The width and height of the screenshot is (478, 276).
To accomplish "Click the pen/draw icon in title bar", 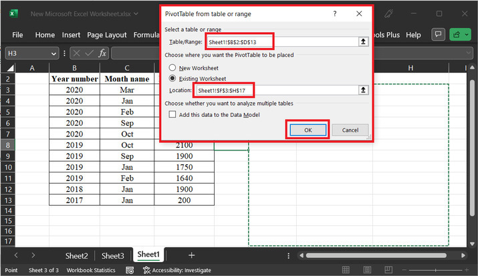I will (x=388, y=14).
